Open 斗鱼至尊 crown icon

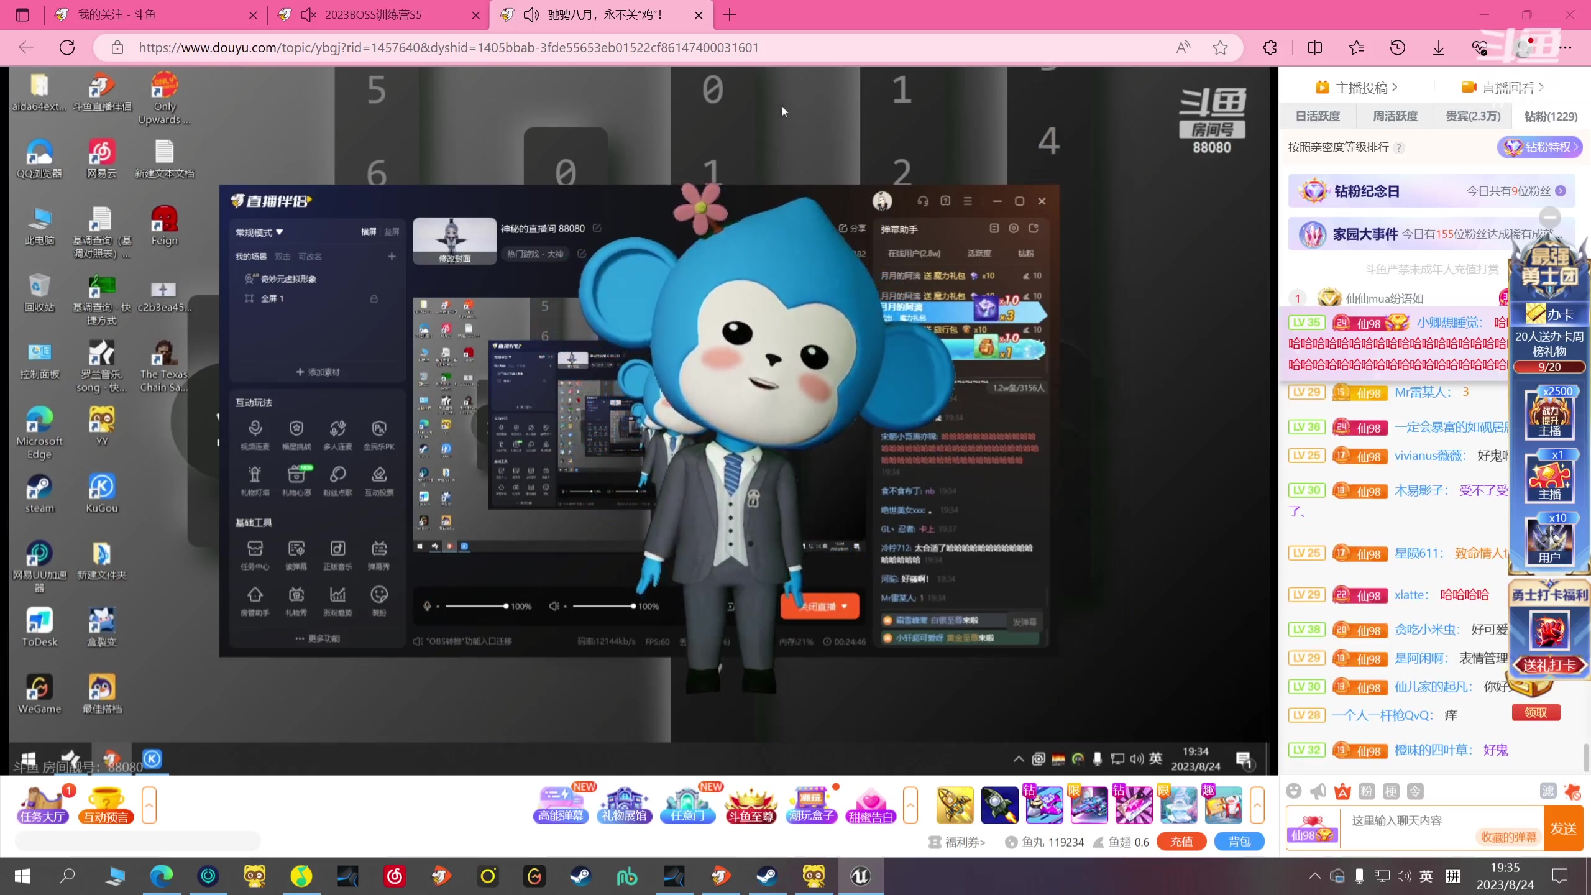click(751, 805)
